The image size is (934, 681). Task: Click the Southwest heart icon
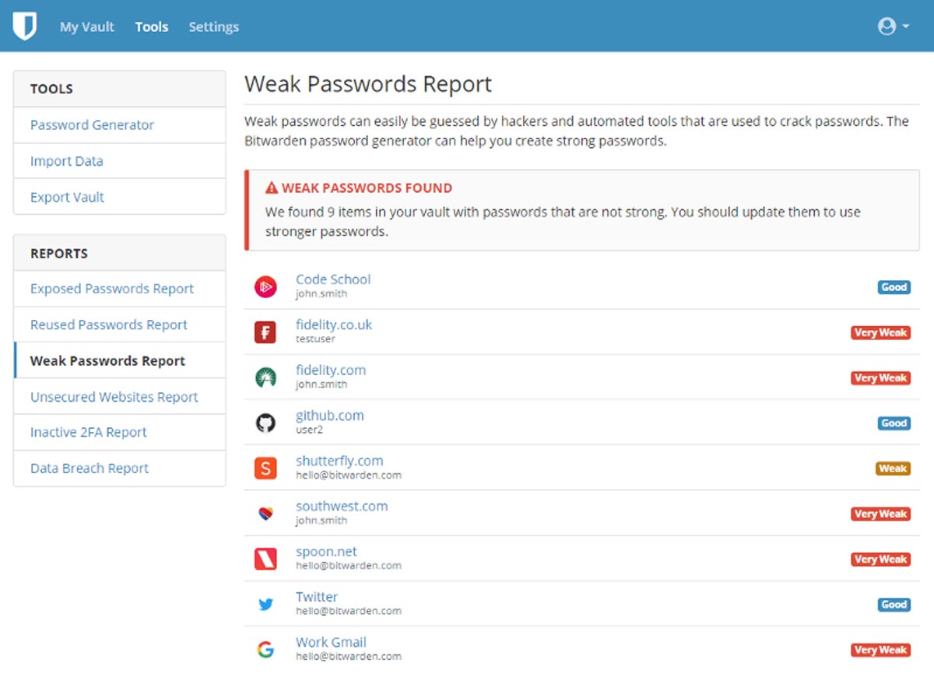[265, 514]
